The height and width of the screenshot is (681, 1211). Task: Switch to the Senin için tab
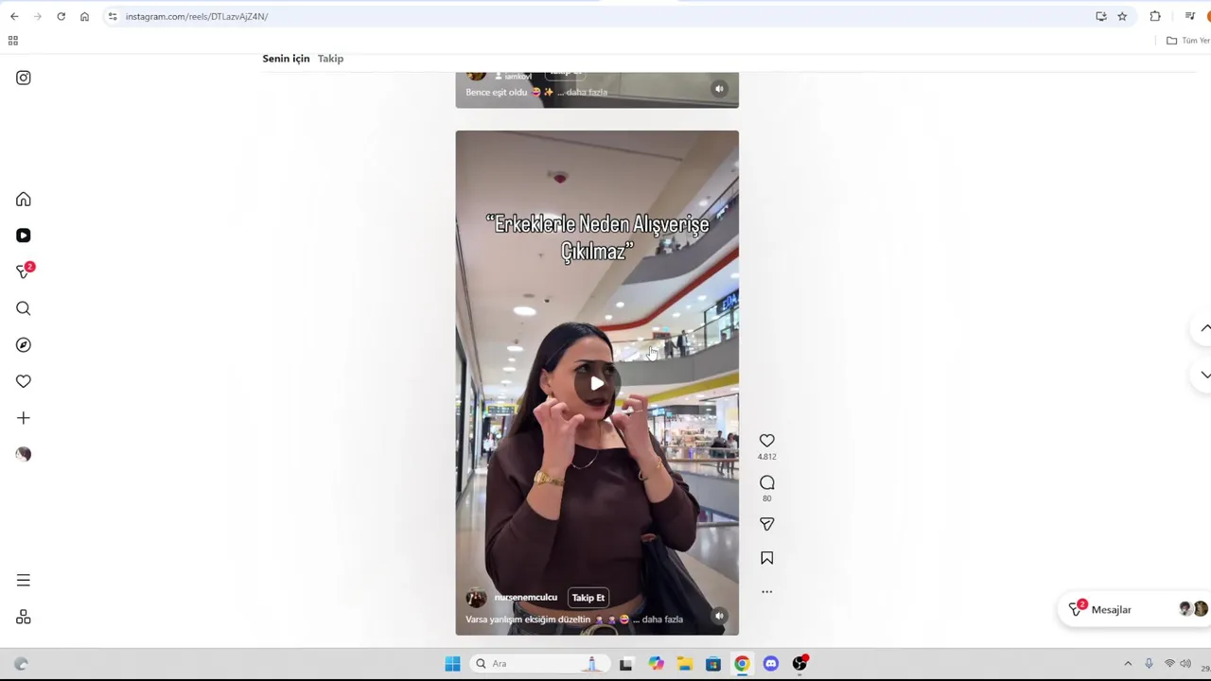tap(286, 59)
